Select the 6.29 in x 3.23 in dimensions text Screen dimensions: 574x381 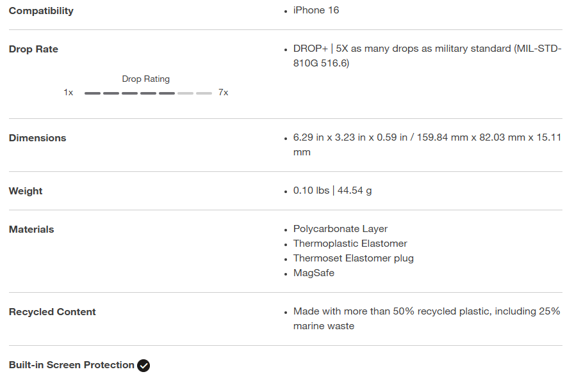427,144
